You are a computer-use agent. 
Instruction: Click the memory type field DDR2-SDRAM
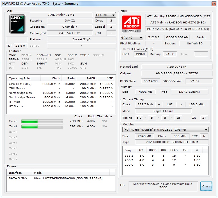[x=189, y=92]
